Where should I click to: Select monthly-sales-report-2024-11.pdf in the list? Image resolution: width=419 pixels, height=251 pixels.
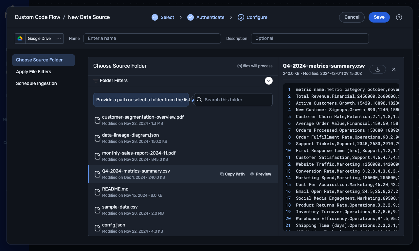(183, 156)
